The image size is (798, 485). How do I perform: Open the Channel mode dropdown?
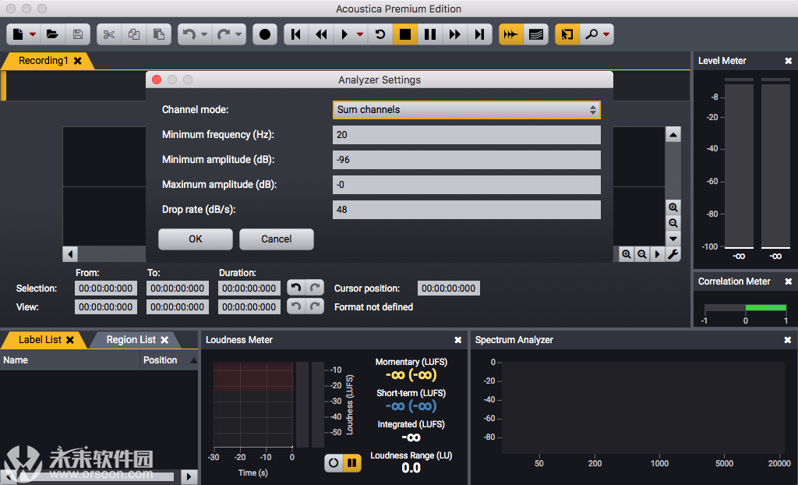pos(467,109)
